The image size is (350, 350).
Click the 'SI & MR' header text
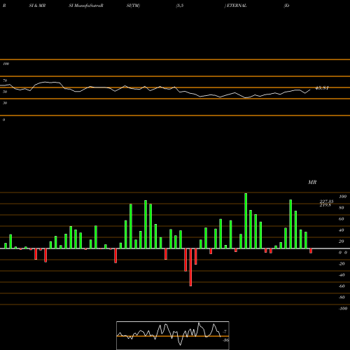(x=37, y=6)
